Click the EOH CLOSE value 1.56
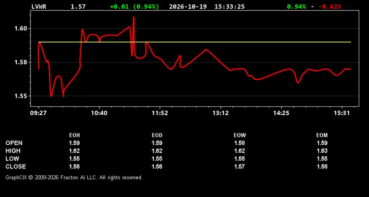The image size is (369, 197). (x=74, y=166)
